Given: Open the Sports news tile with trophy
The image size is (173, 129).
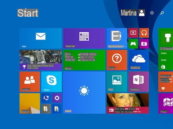Looking at the screenshot, I should (41, 60).
